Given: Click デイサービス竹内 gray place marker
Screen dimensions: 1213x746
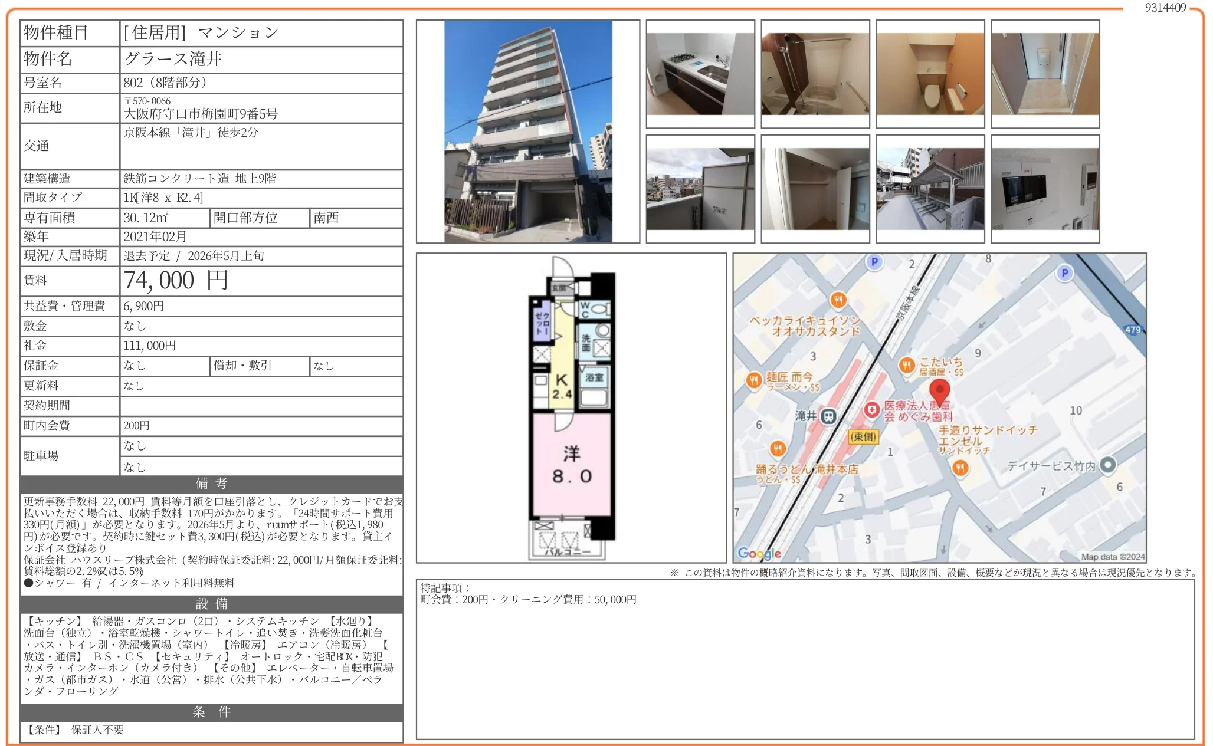Looking at the screenshot, I should (x=1107, y=465).
